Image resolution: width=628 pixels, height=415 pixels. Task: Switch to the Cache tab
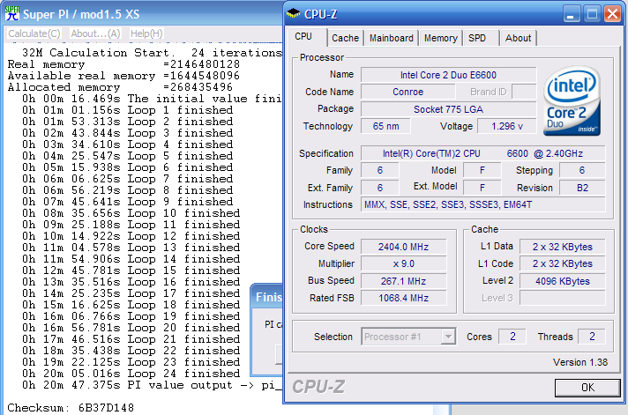pyautogui.click(x=345, y=38)
